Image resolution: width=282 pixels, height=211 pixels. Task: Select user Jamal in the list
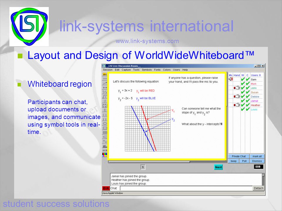[x=254, y=101]
